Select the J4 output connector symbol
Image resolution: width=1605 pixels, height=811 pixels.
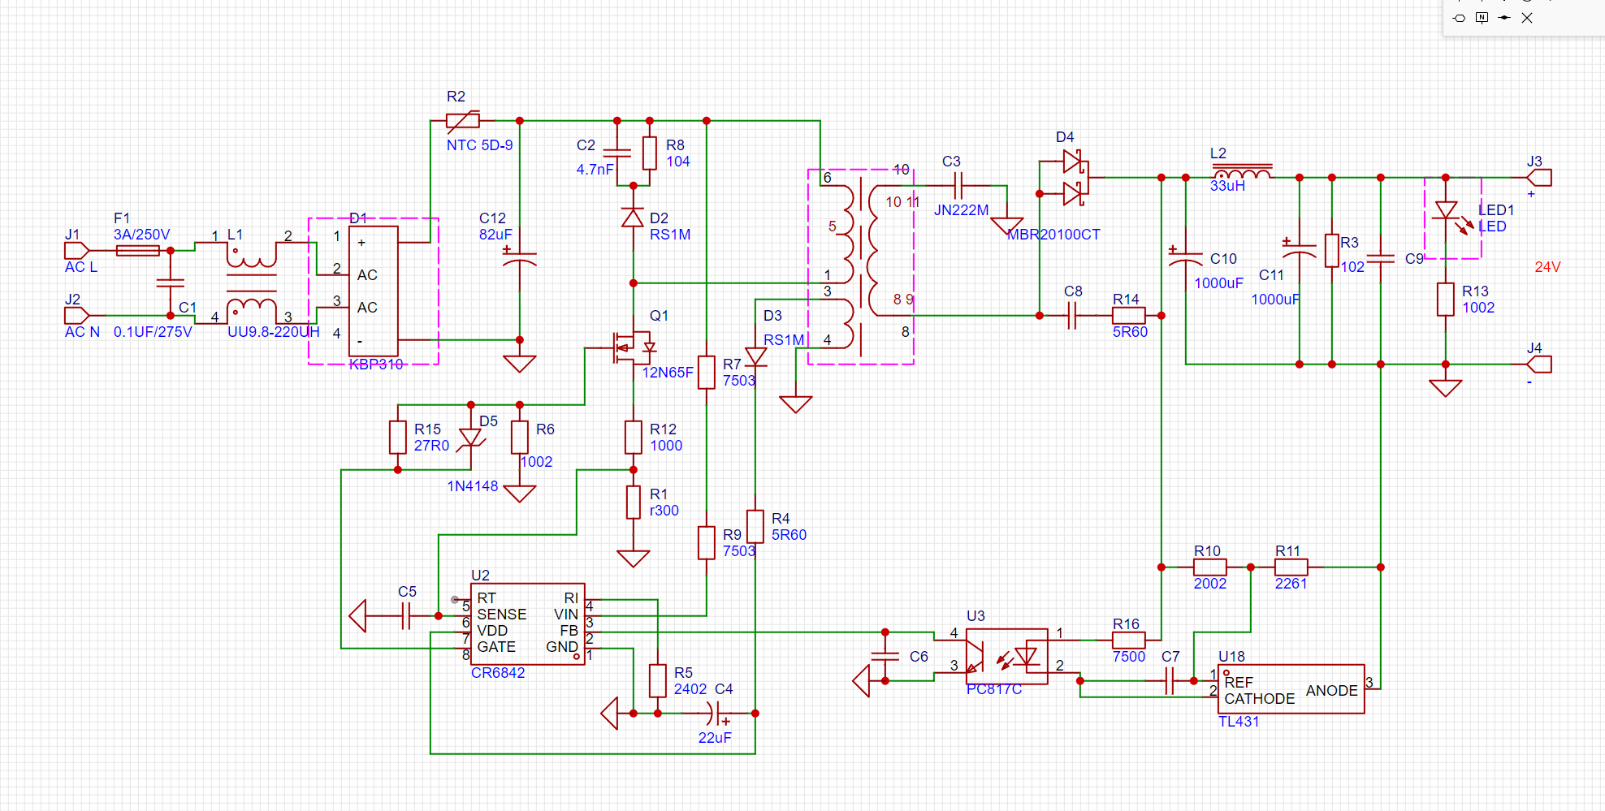tap(1539, 364)
